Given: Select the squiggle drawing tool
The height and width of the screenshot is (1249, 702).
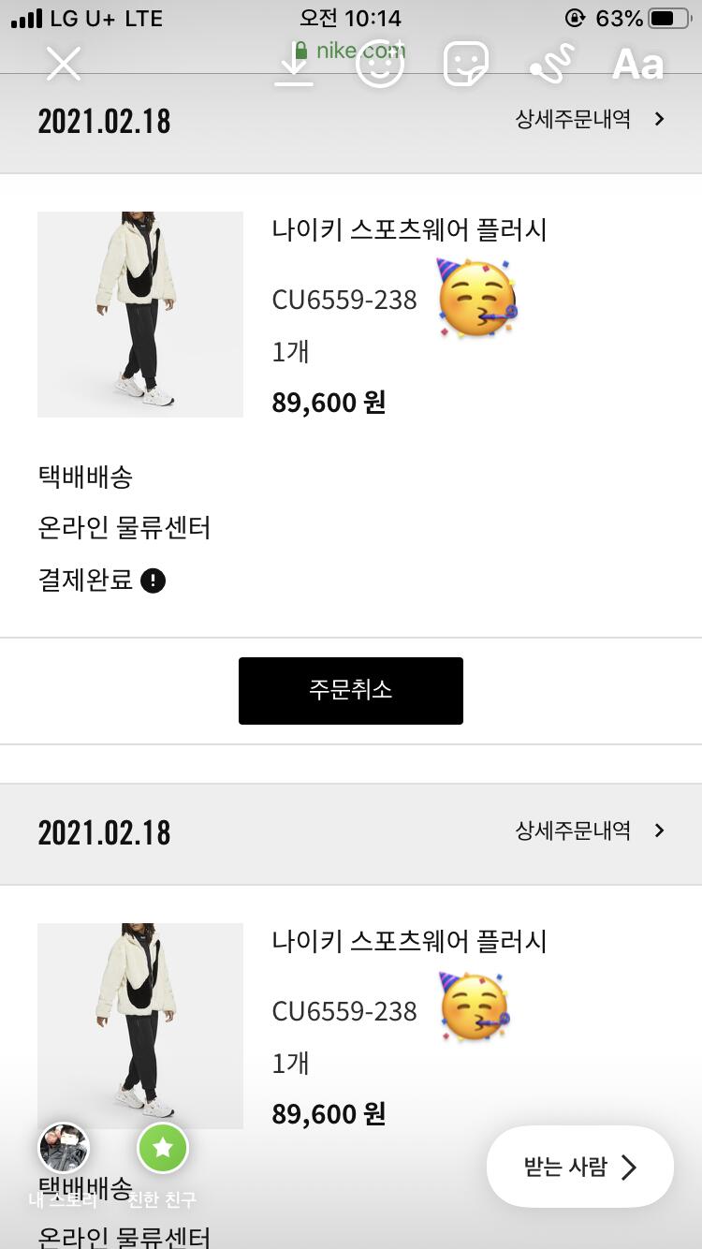Looking at the screenshot, I should pos(551,64).
